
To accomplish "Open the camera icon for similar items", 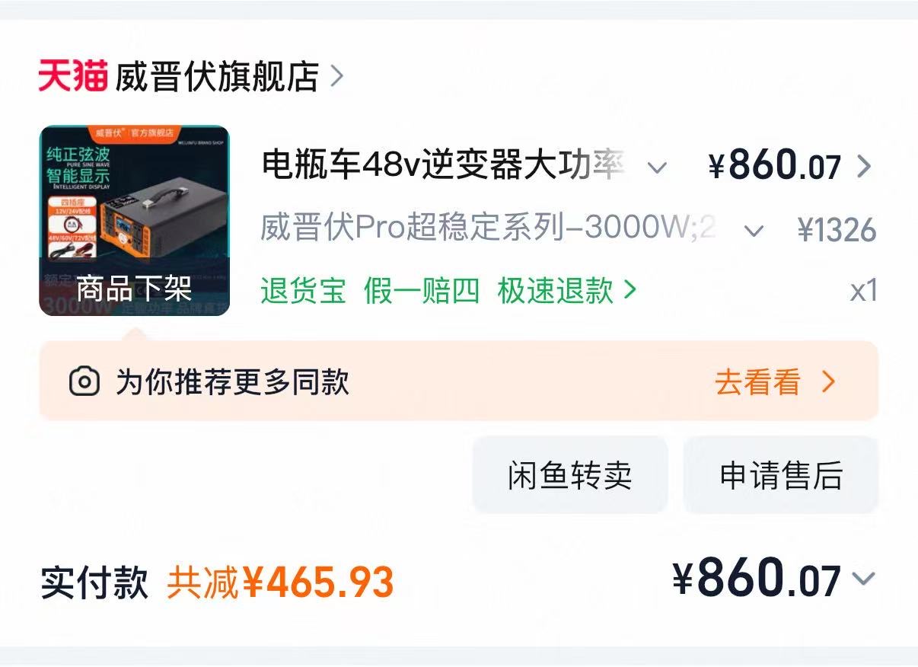I will click(84, 381).
